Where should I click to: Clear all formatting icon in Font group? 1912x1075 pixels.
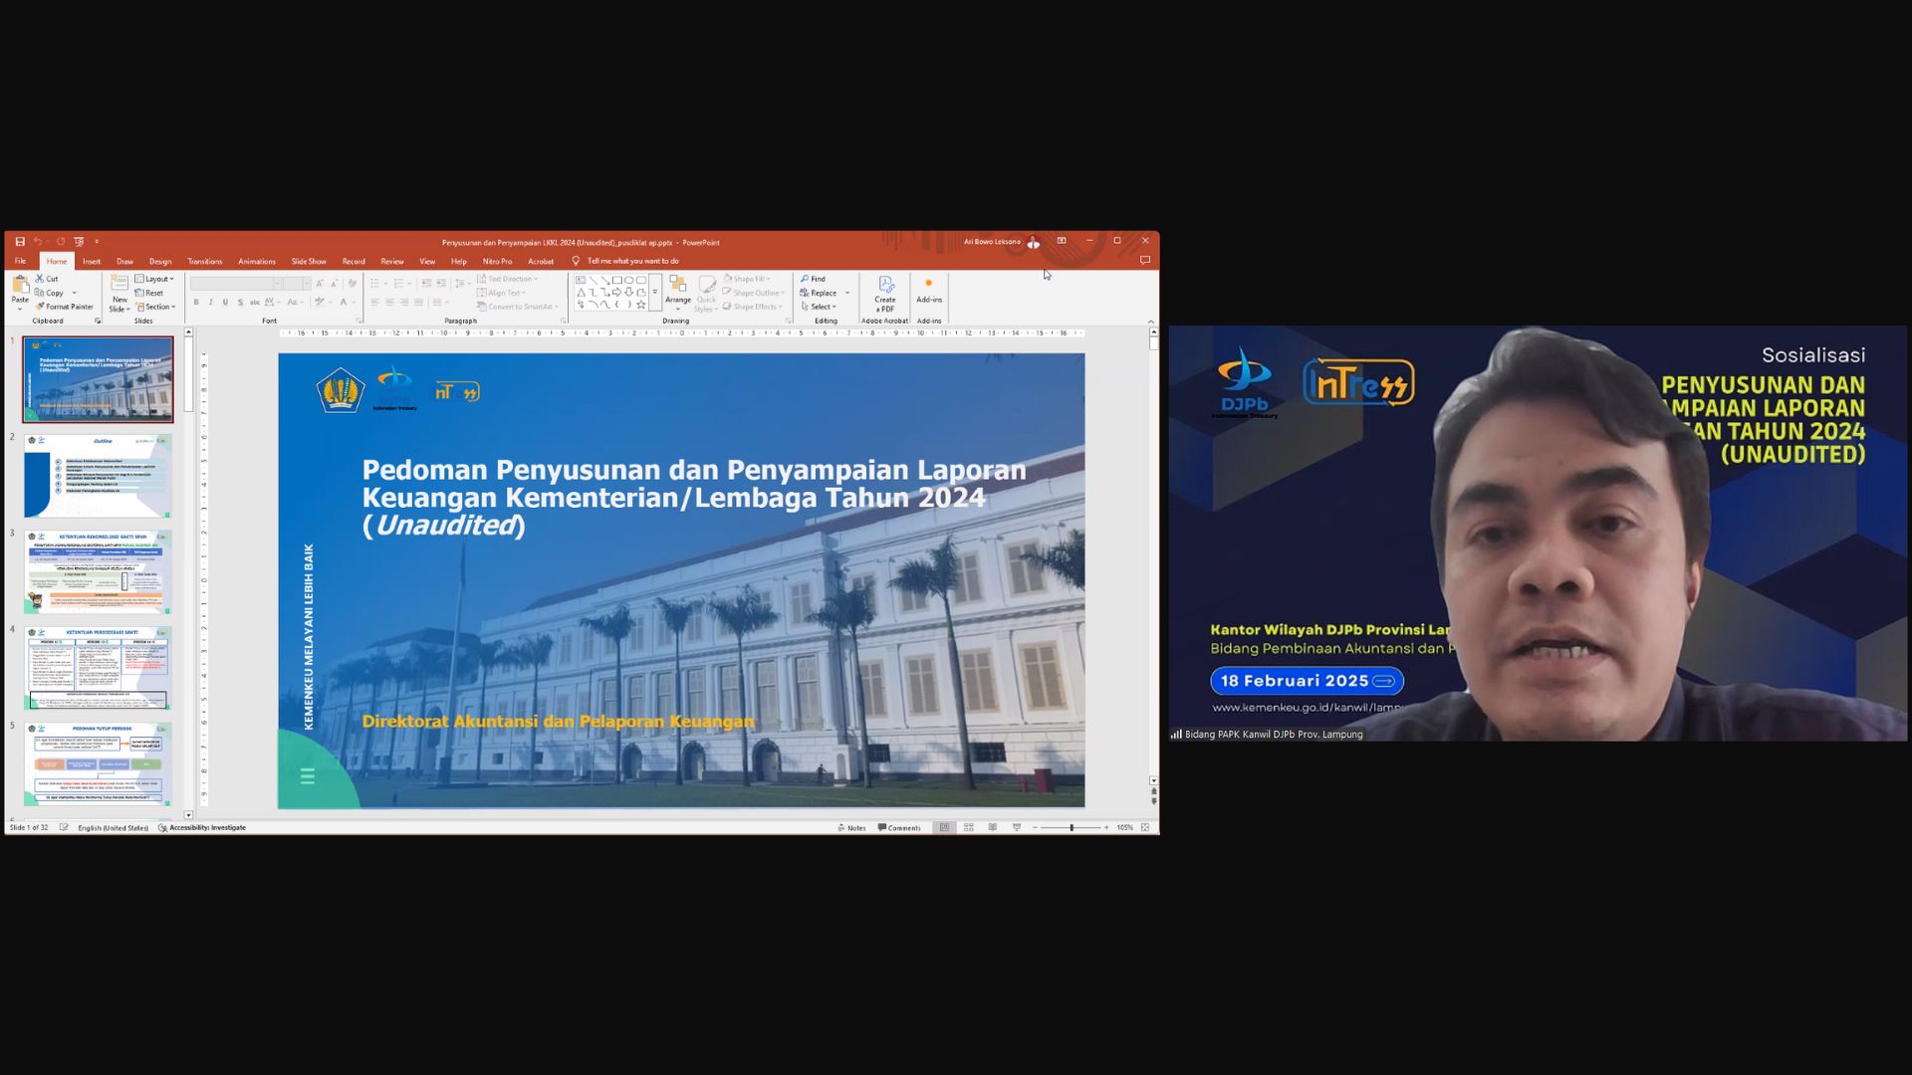(352, 284)
